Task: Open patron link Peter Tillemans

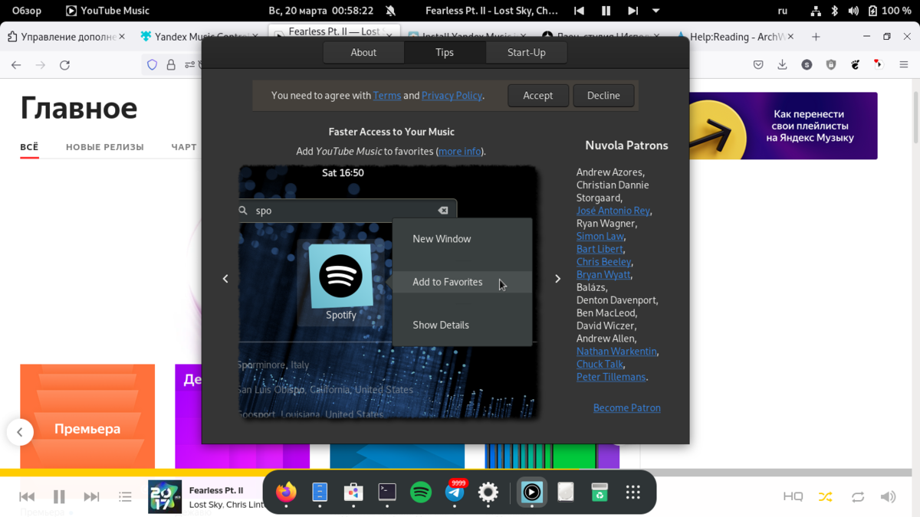Action: 611,377
